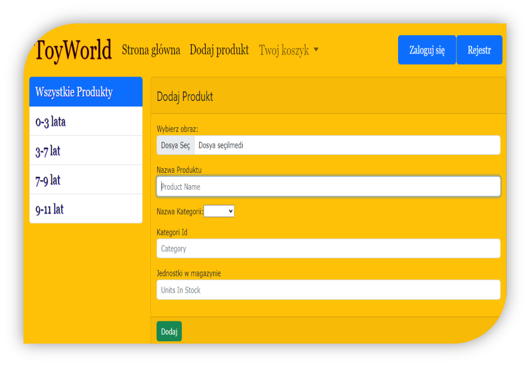Click the Dodaj Produkt panel header
Viewport: 530px width, 367px height.
pyautogui.click(x=184, y=96)
